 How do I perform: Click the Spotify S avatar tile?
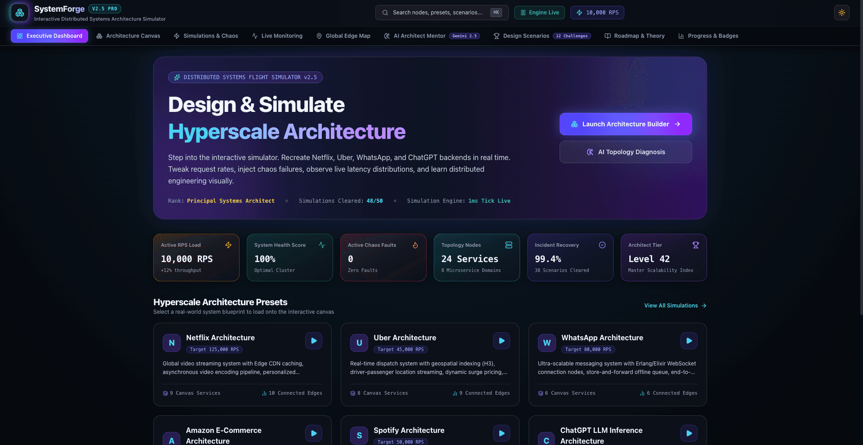tap(359, 436)
